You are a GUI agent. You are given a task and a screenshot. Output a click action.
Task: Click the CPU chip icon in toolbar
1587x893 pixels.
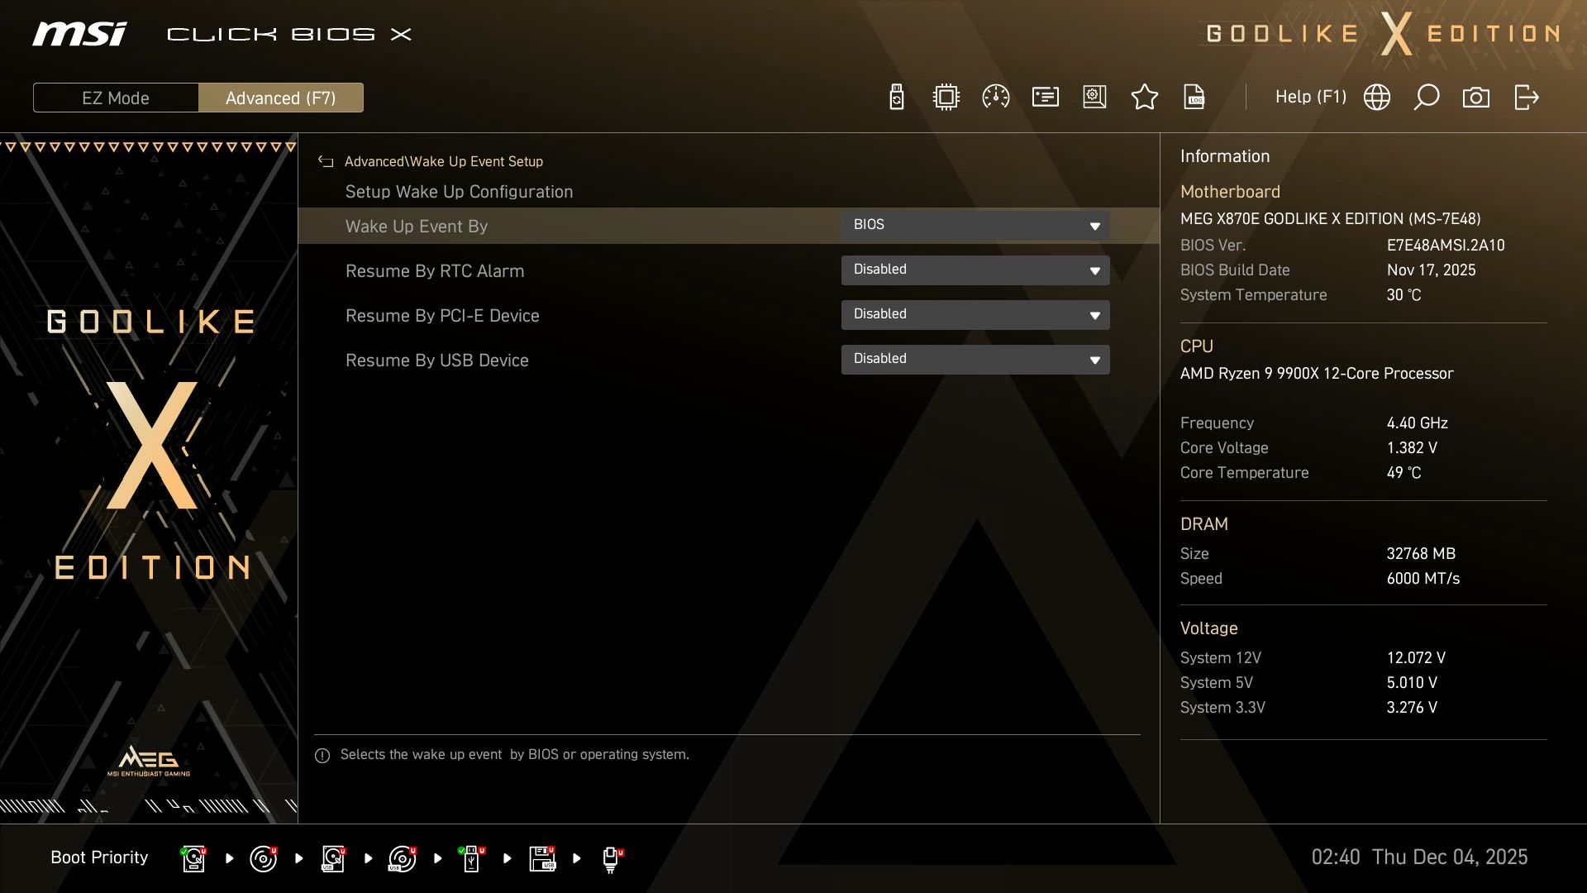(x=946, y=97)
